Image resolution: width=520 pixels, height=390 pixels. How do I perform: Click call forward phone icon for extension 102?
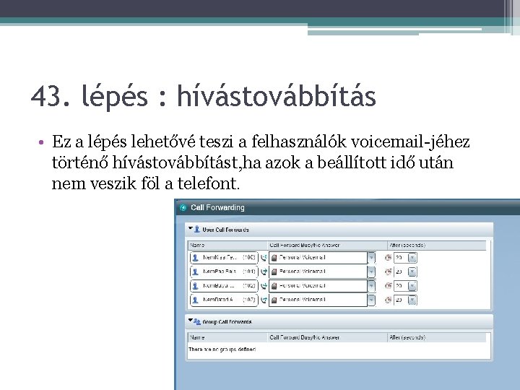click(x=264, y=285)
